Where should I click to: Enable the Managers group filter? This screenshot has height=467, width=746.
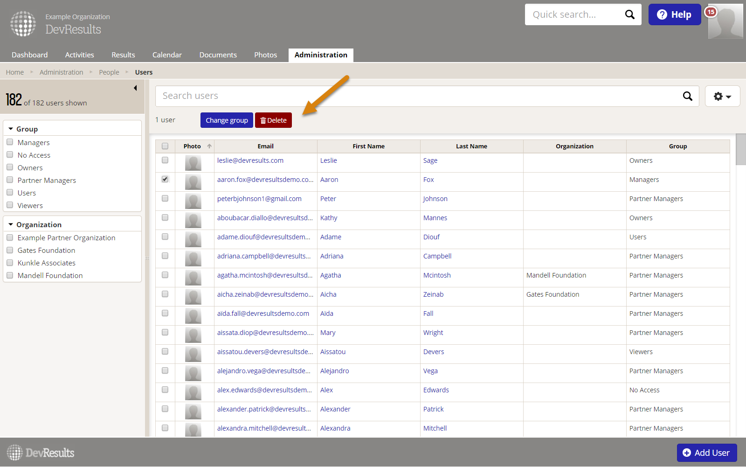(10, 142)
